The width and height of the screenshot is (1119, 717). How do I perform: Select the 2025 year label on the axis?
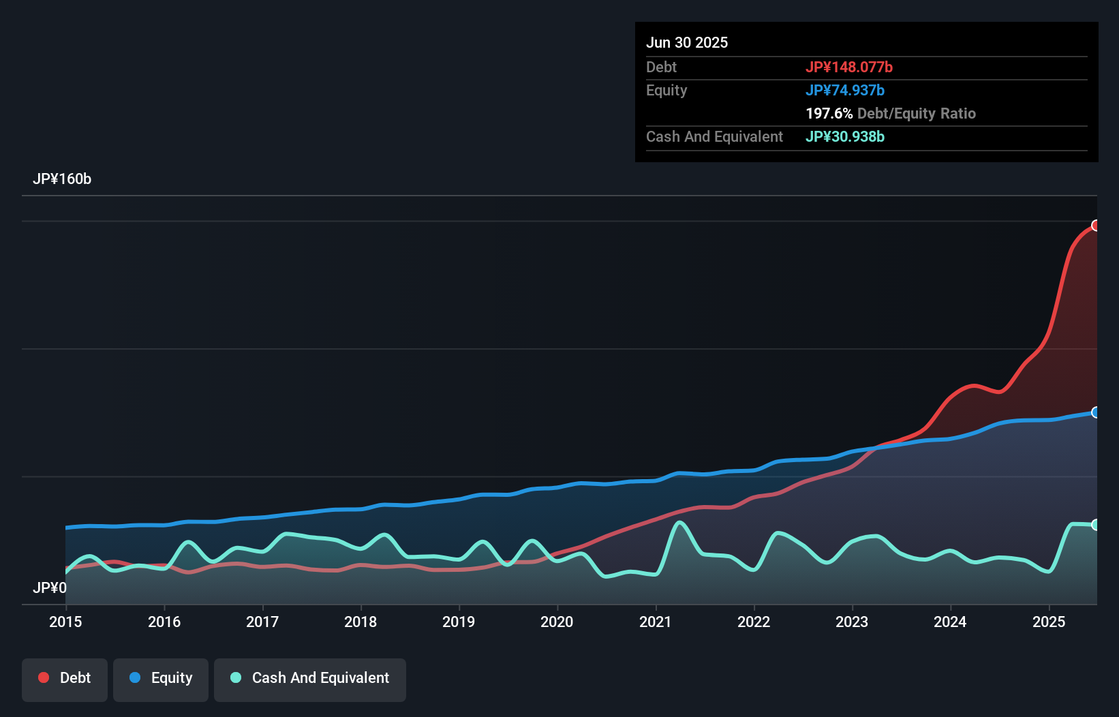(1049, 622)
